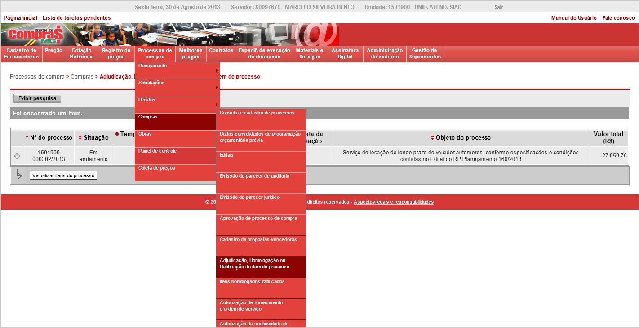Click the Exibir pesquisa button
The image size is (639, 328).
click(x=37, y=98)
